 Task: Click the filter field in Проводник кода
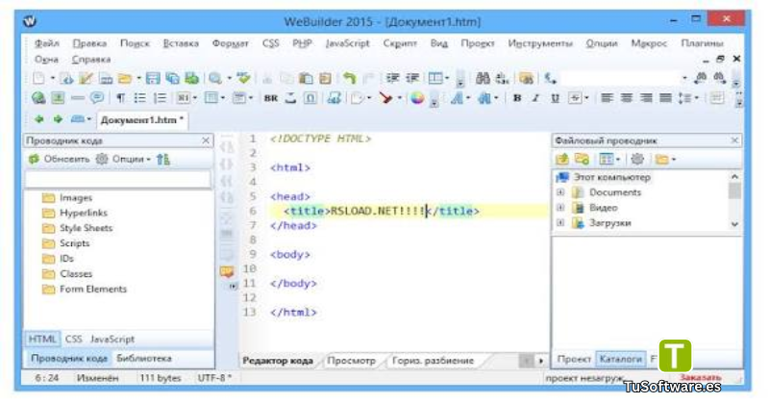point(118,179)
